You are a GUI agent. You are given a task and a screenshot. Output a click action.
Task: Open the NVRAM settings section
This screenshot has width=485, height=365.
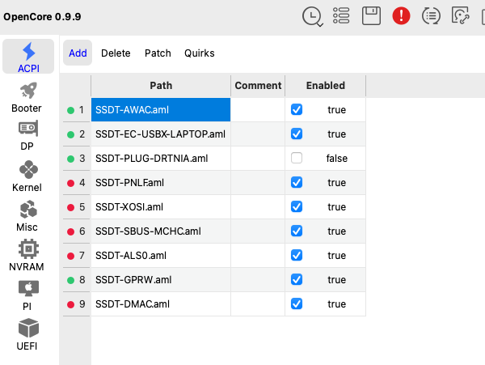coord(27,255)
